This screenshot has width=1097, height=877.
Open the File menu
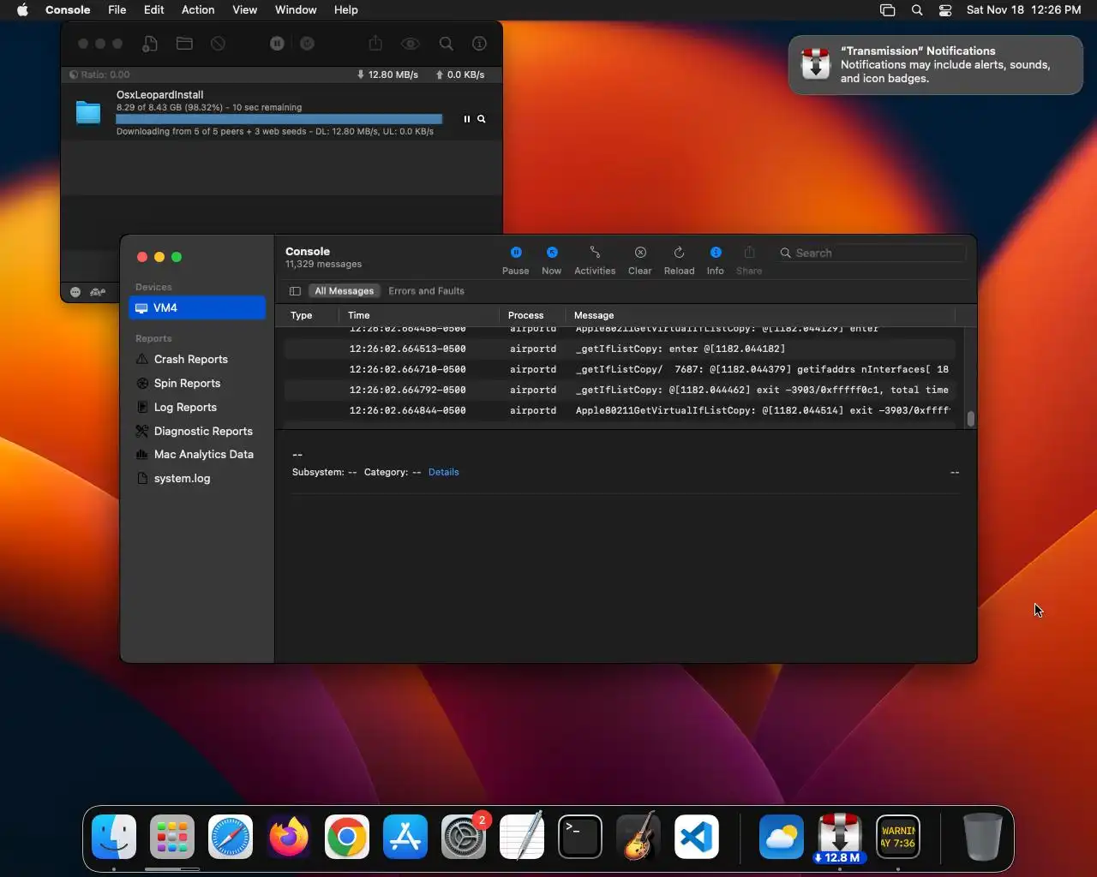117,9
